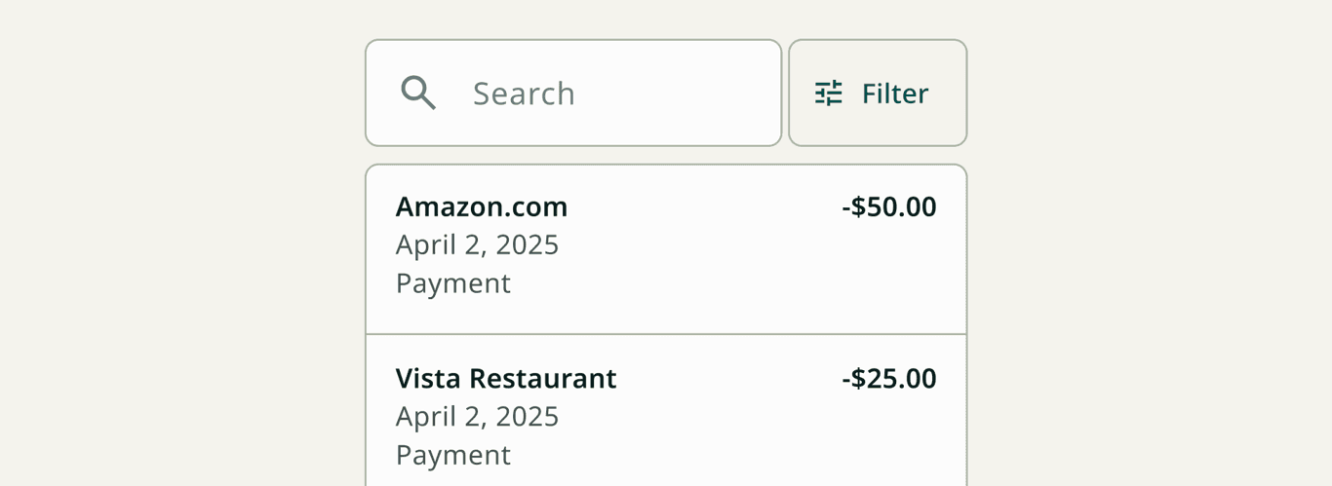Click the divider between the two transactions
The width and height of the screenshot is (1332, 486).
[666, 334]
